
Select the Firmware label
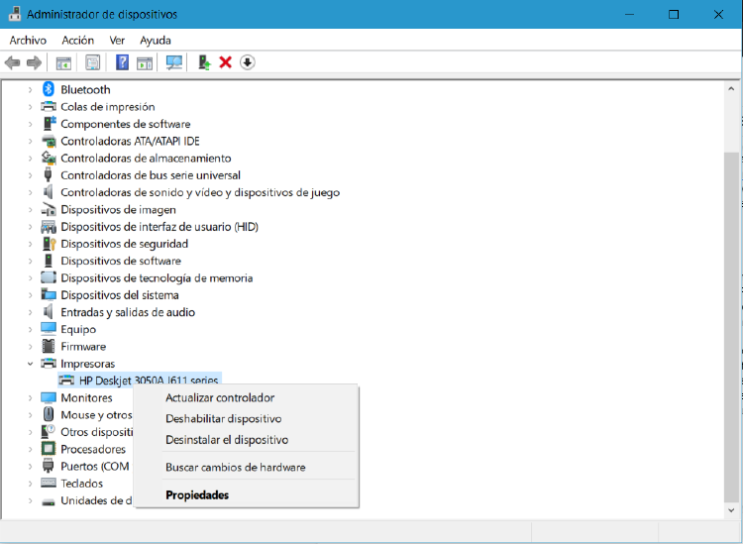click(83, 347)
